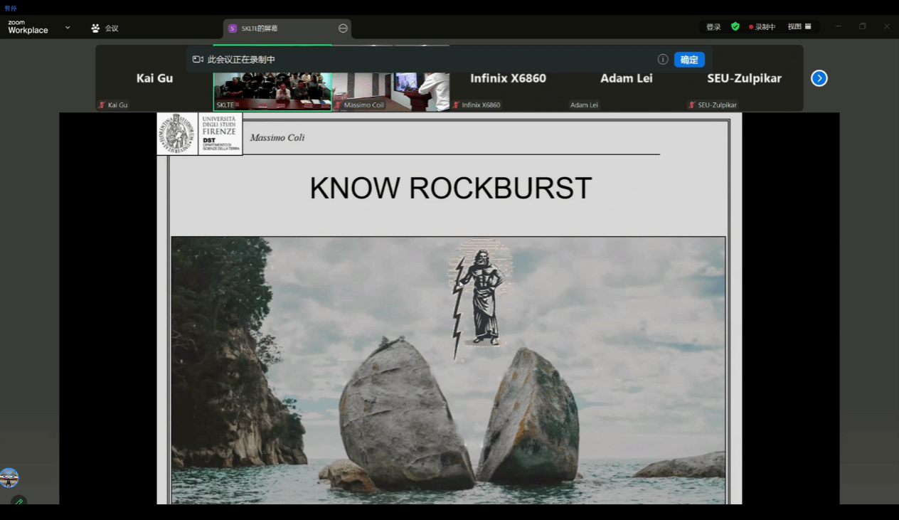
Task: Open the 视图 view layout menu
Action: [x=798, y=27]
